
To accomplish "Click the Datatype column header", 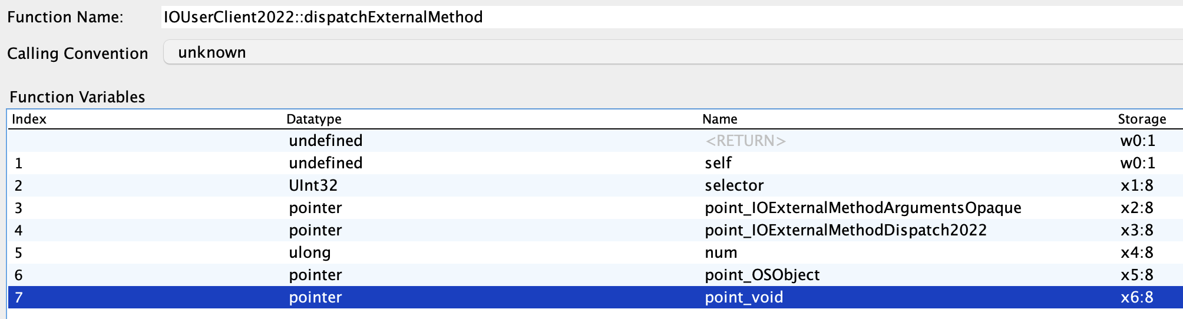I will click(x=314, y=119).
